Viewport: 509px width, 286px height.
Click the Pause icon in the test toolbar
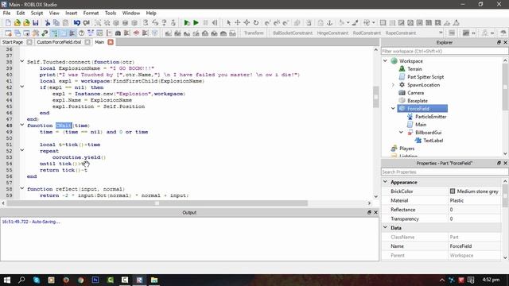(205, 23)
